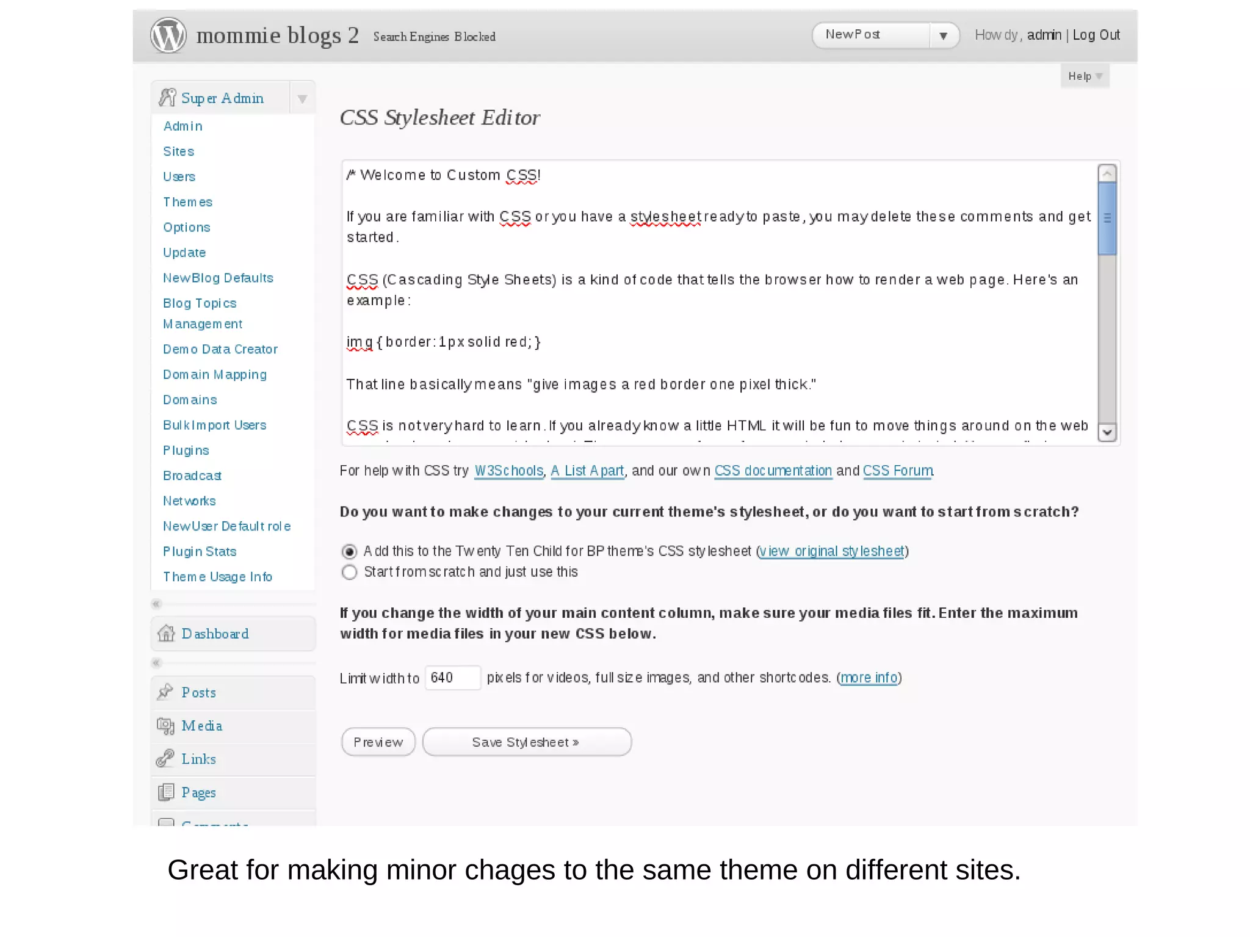This screenshot has width=1250, height=937.
Task: Click the mommie blogs 2 site title
Action: pos(278,35)
